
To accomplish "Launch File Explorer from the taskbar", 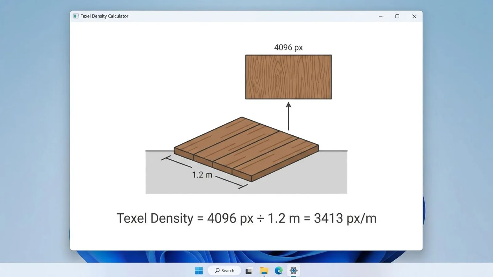I will pyautogui.click(x=264, y=271).
